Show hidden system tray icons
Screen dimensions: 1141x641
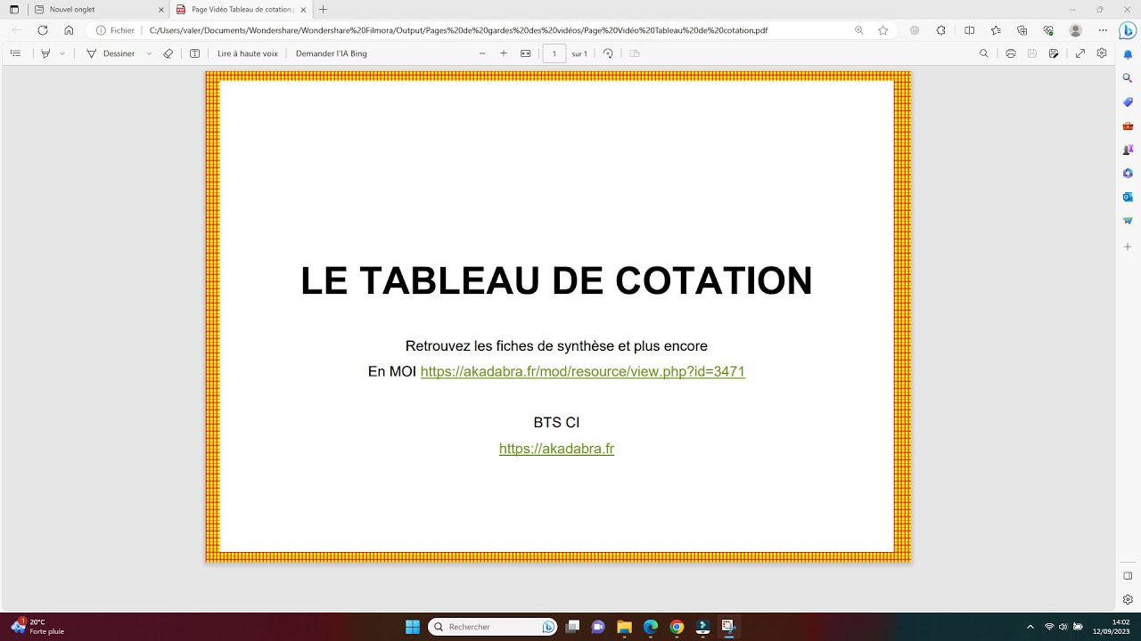pos(1030,627)
